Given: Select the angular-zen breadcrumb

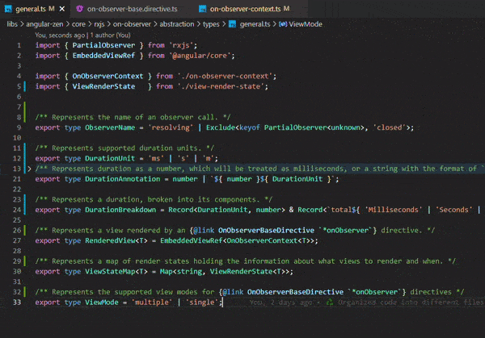Looking at the screenshot, I should (x=44, y=24).
